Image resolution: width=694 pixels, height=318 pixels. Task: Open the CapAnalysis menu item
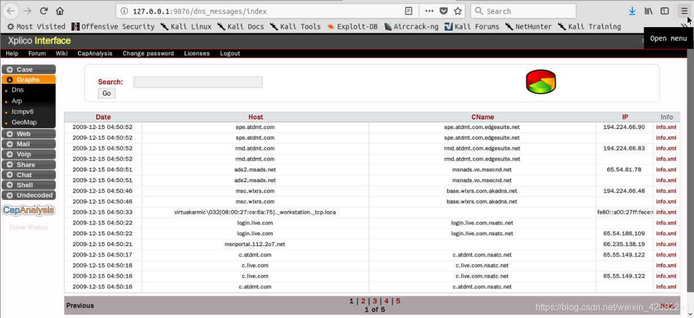point(95,53)
